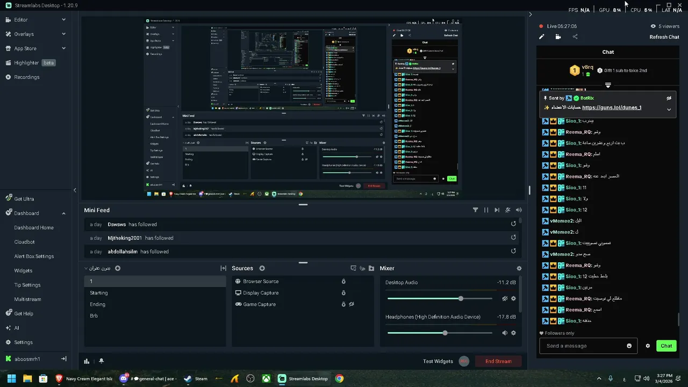Expand the Overlays section chevron

63,34
